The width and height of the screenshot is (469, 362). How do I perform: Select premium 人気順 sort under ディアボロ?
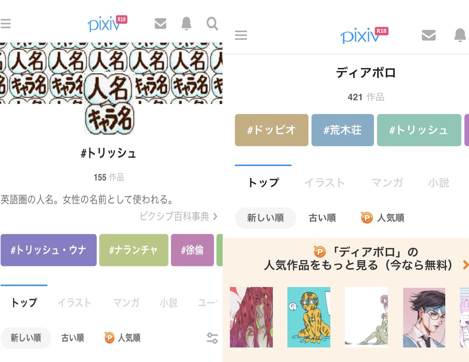(383, 218)
